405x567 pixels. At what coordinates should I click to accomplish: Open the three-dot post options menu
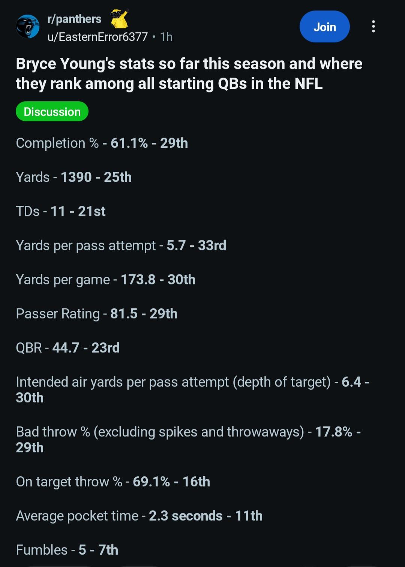[373, 27]
